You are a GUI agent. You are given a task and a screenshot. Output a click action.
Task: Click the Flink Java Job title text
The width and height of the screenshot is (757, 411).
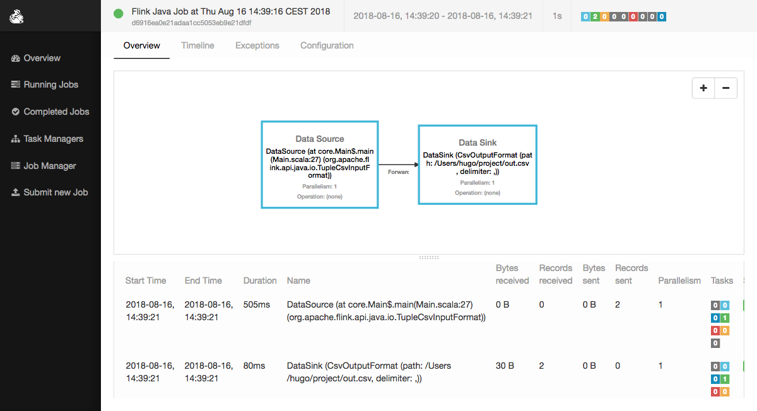click(x=231, y=11)
